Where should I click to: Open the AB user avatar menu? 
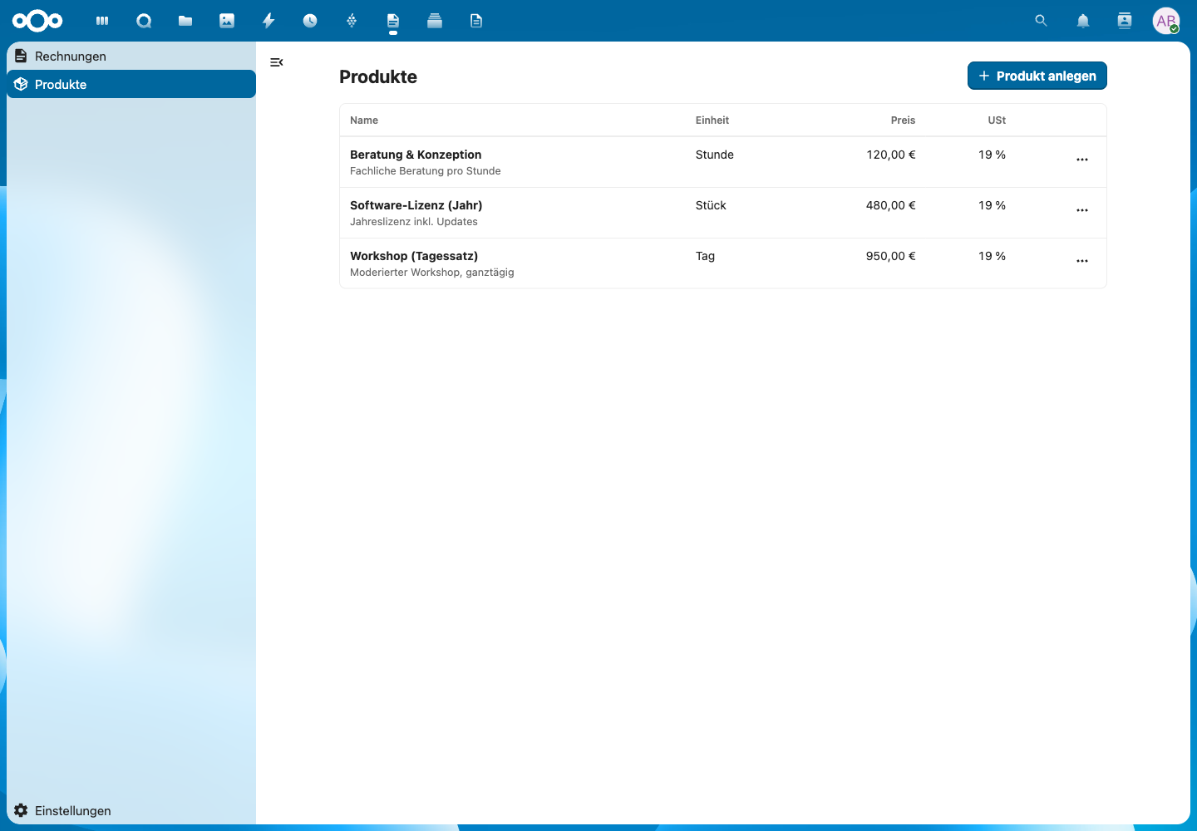click(x=1166, y=21)
